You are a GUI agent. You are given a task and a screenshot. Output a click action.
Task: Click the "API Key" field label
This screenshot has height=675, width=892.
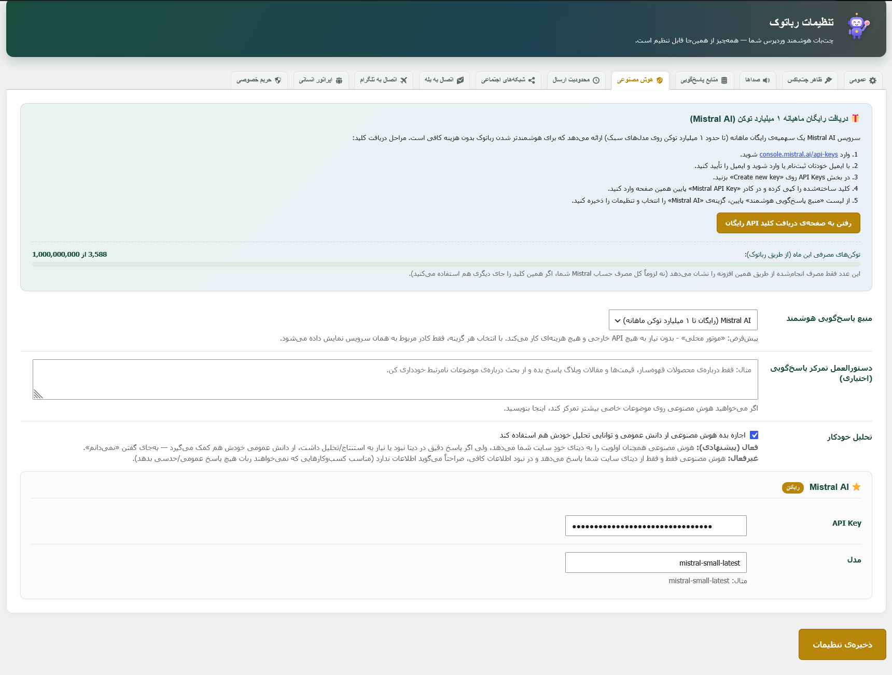847,523
